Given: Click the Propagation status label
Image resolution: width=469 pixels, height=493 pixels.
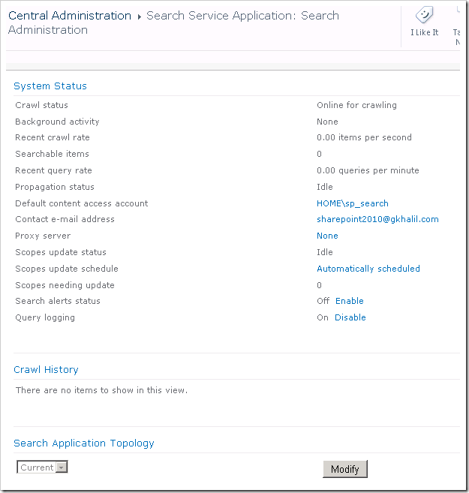Looking at the screenshot, I should 55,187.
